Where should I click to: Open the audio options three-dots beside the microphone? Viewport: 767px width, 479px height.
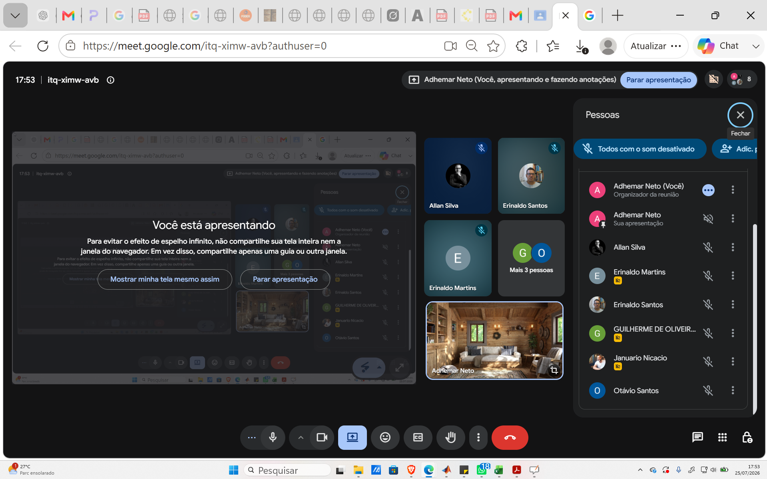tap(251, 437)
